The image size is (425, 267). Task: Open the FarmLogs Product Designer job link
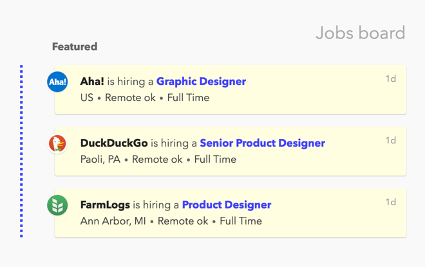coord(226,205)
